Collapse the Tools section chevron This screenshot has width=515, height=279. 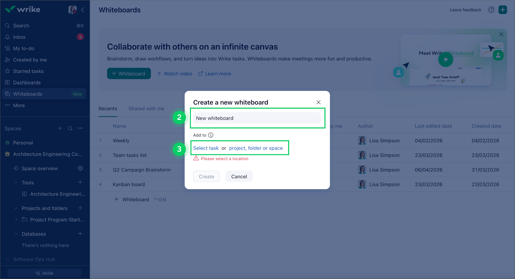[16, 183]
